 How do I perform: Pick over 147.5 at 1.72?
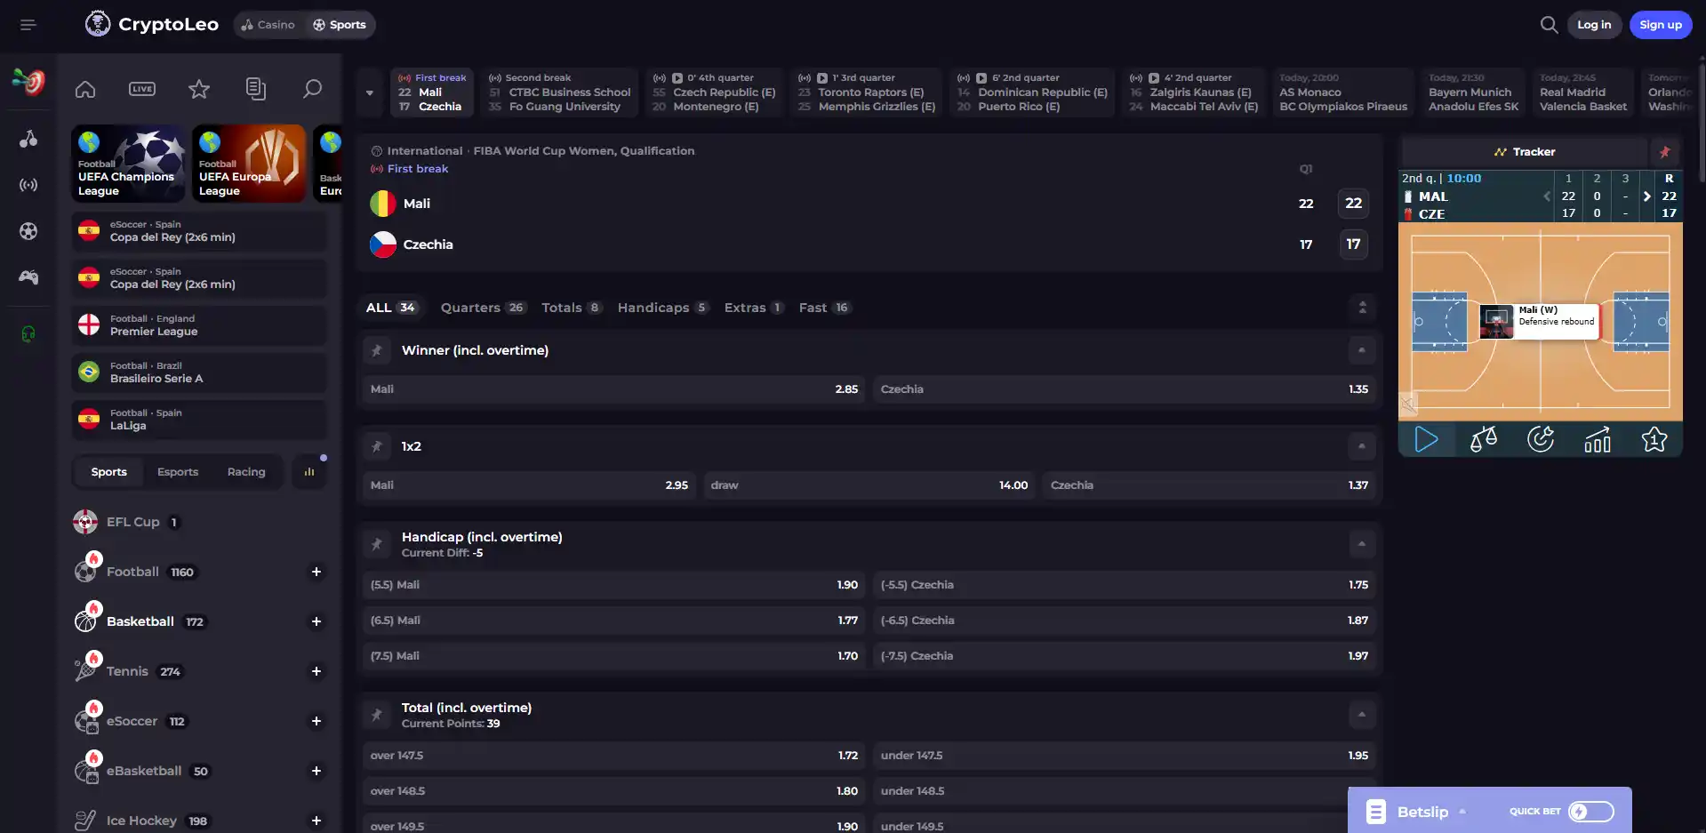tap(613, 756)
